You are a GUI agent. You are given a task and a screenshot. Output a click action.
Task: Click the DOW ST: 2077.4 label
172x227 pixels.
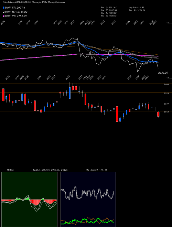[15, 8]
